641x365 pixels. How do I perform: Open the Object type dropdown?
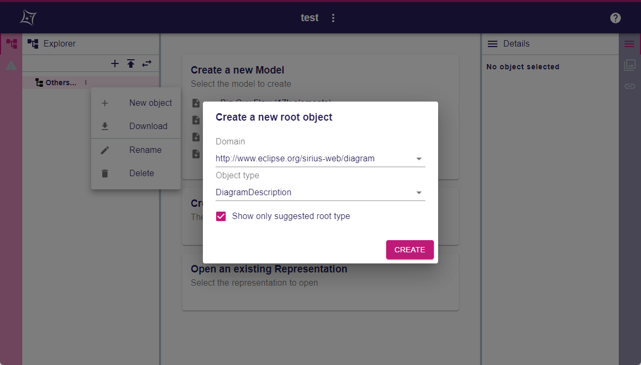click(419, 192)
